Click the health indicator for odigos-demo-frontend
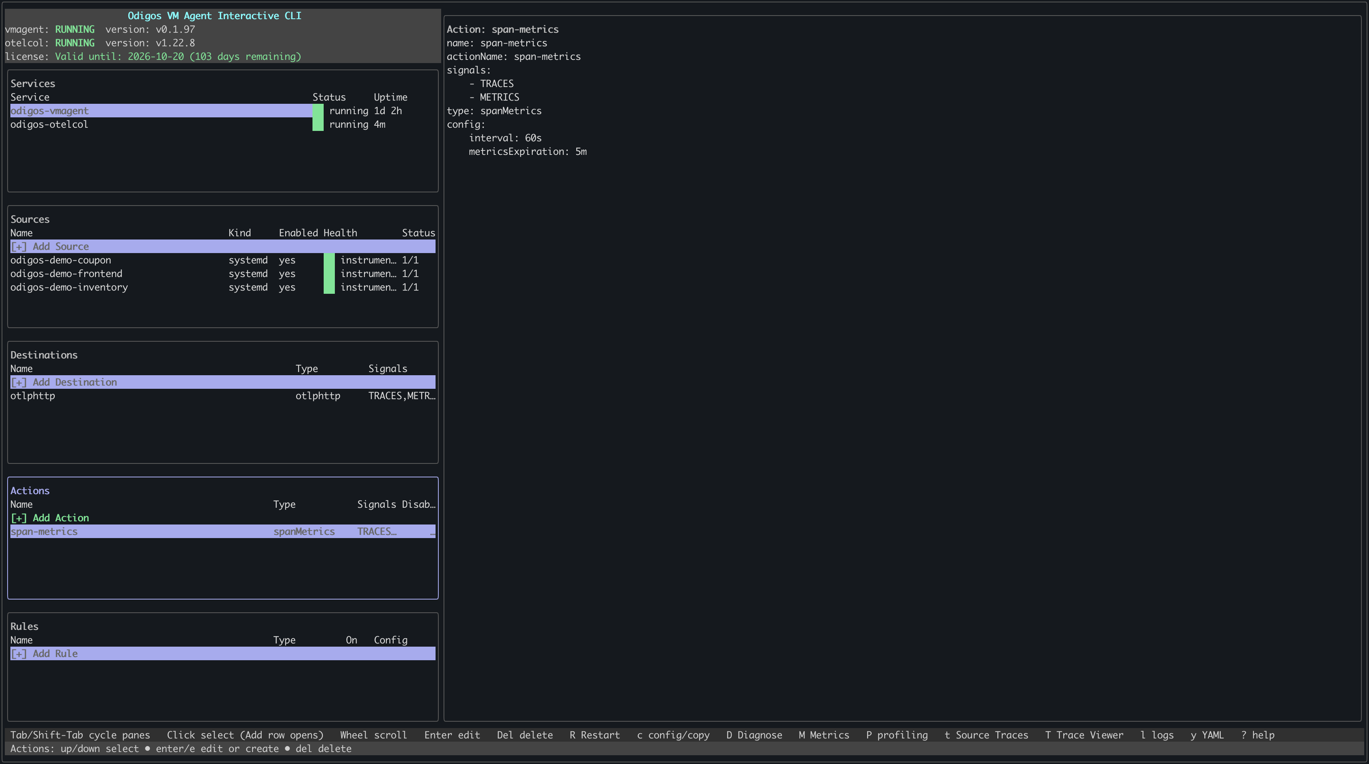Screen dimensions: 1369x764 pyautogui.click(x=329, y=273)
